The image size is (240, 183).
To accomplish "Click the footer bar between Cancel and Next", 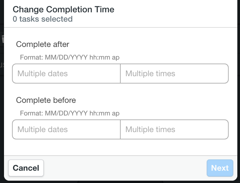I will coord(125,168).
